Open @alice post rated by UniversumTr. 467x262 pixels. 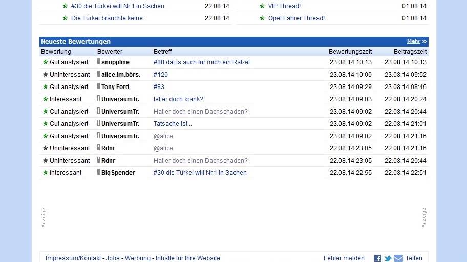[x=163, y=136]
